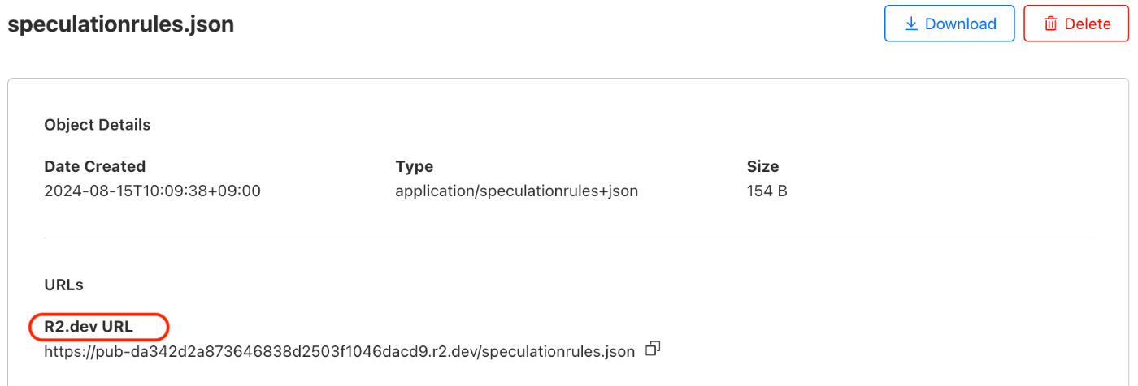This screenshot has height=386, width=1138.
Task: Click the Download button
Action: [x=949, y=24]
